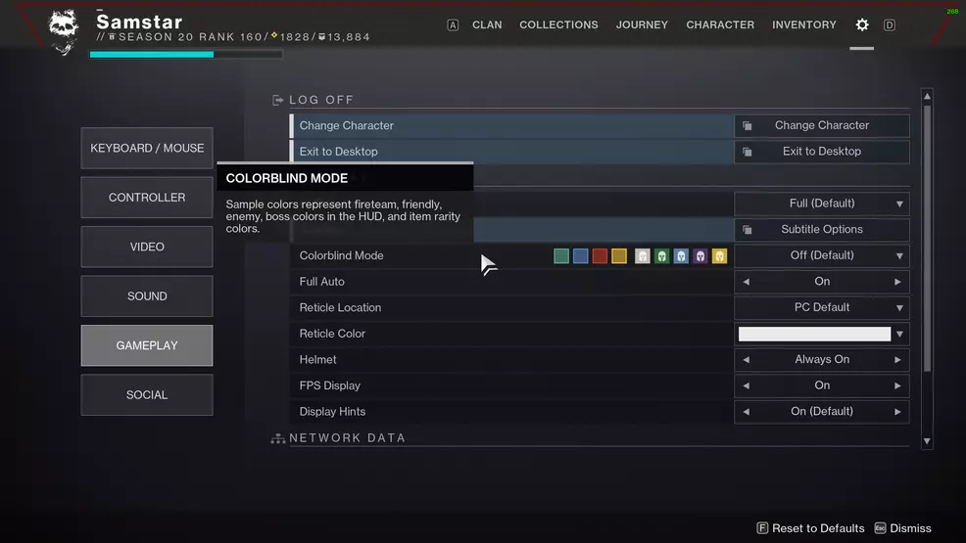Image resolution: width=966 pixels, height=543 pixels.
Task: Select the Change Character row label
Action: point(346,125)
